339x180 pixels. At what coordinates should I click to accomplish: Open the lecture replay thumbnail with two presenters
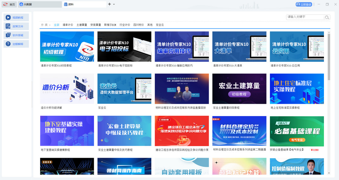[182, 89]
